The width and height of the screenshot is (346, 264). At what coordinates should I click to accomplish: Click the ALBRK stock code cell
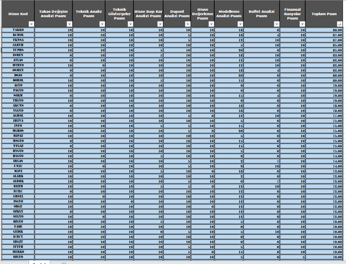18,181
